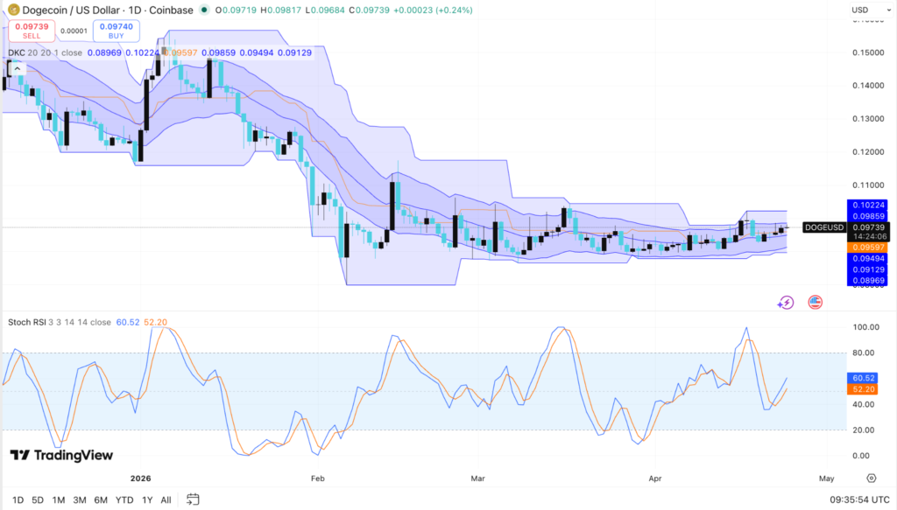Open the chart settings gear near May
The height and width of the screenshot is (510, 897).
(871, 479)
